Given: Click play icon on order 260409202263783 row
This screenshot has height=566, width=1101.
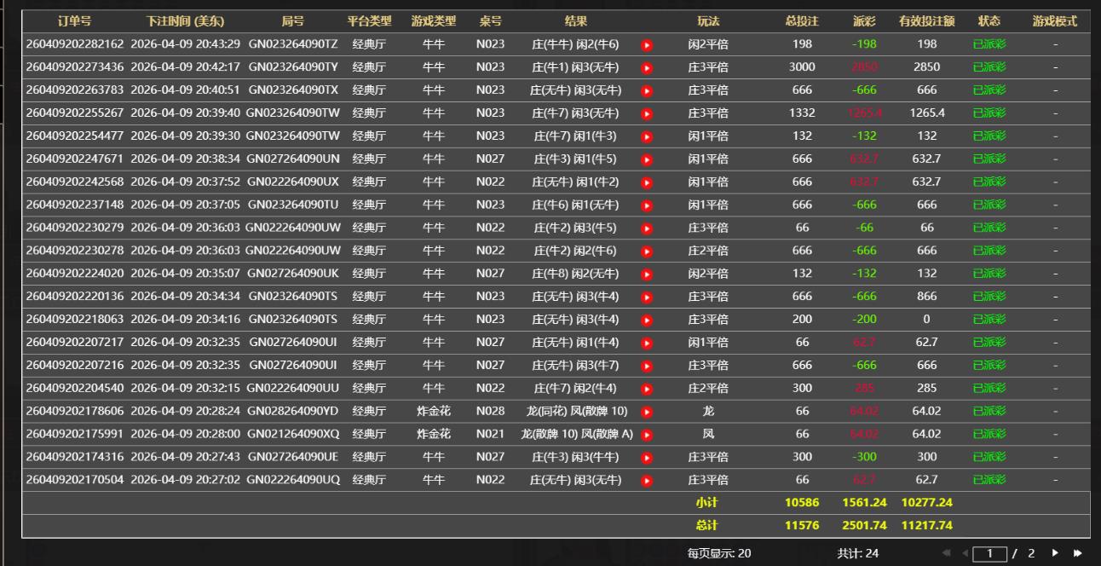Looking at the screenshot, I should point(647,90).
